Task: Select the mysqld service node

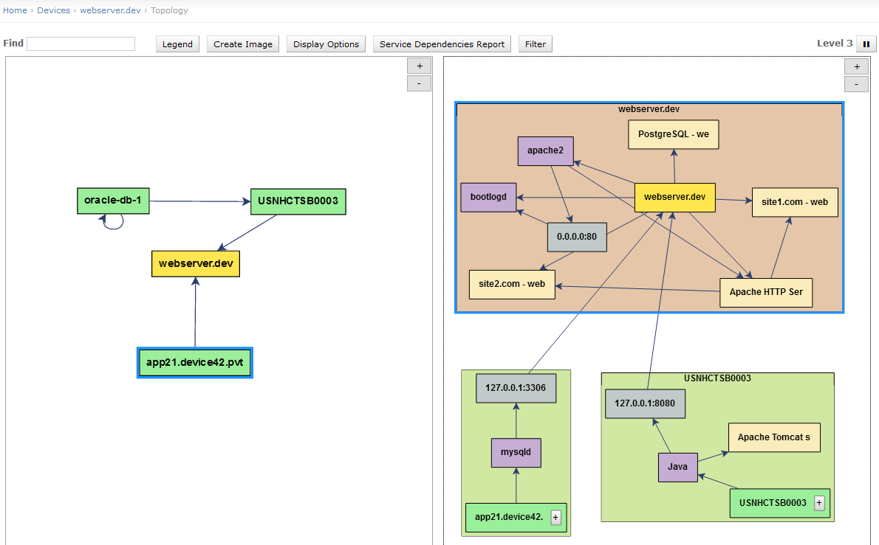Action: [516, 452]
